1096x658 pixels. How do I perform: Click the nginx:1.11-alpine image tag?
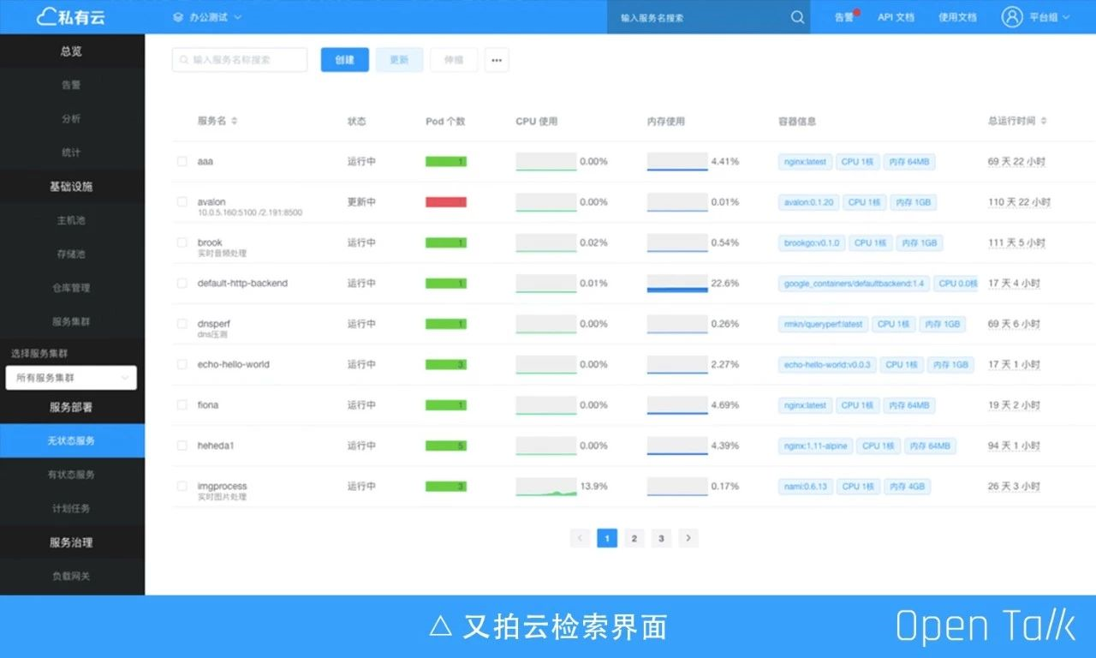[x=814, y=446]
